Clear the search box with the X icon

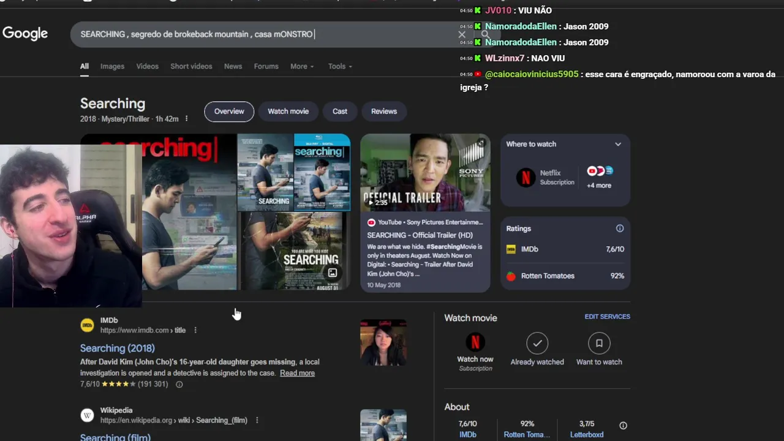(462, 34)
